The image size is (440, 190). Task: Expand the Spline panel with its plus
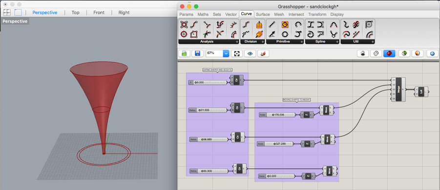337,42
